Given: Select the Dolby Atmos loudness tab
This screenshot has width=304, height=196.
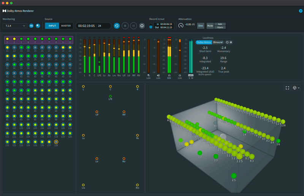Looking at the screenshot, I should (204, 42).
